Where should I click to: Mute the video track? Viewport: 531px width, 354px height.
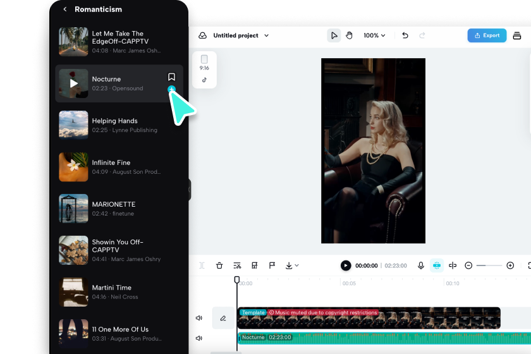[199, 318]
